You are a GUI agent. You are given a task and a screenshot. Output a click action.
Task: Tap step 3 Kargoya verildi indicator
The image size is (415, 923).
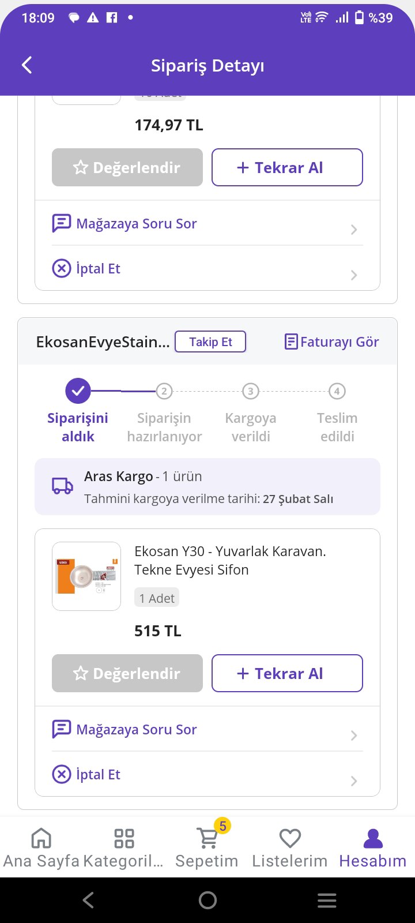click(250, 391)
